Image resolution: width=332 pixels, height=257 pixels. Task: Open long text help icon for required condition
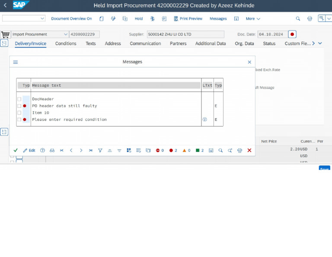[x=204, y=119]
